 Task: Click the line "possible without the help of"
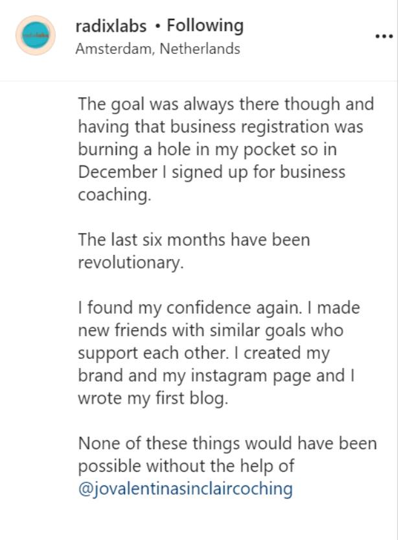(x=186, y=466)
